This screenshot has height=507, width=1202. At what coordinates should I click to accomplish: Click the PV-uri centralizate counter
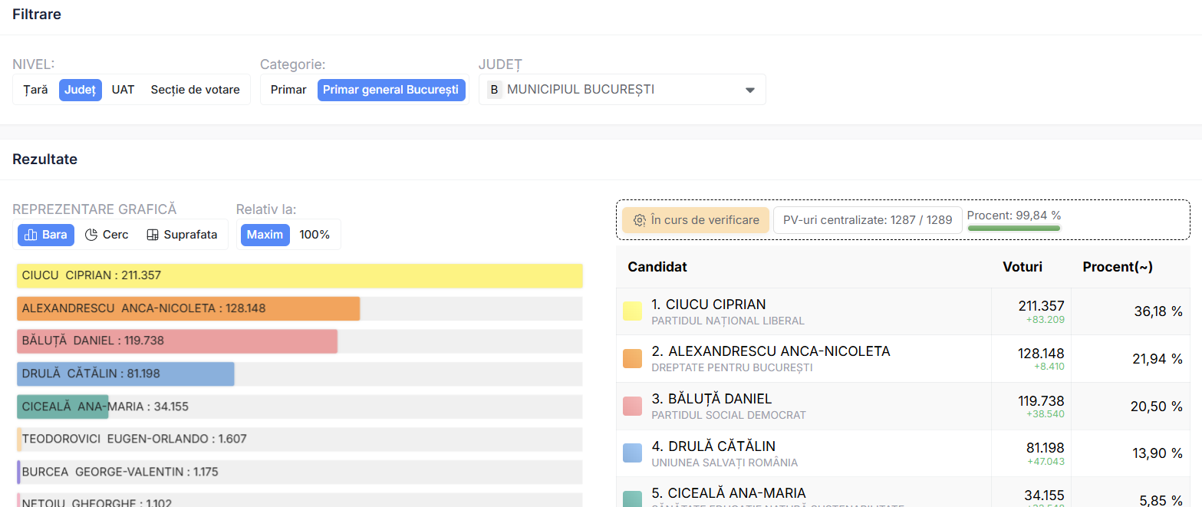(x=867, y=220)
